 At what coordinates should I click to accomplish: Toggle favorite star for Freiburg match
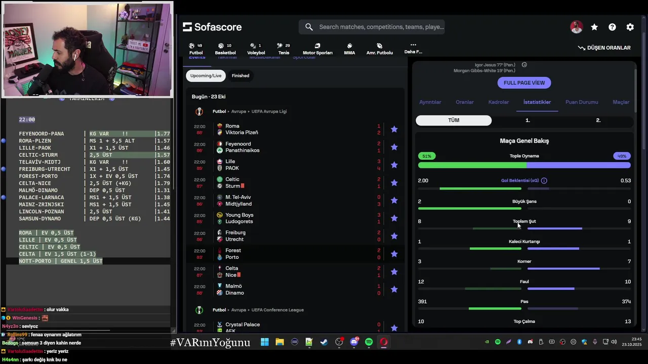[394, 236]
